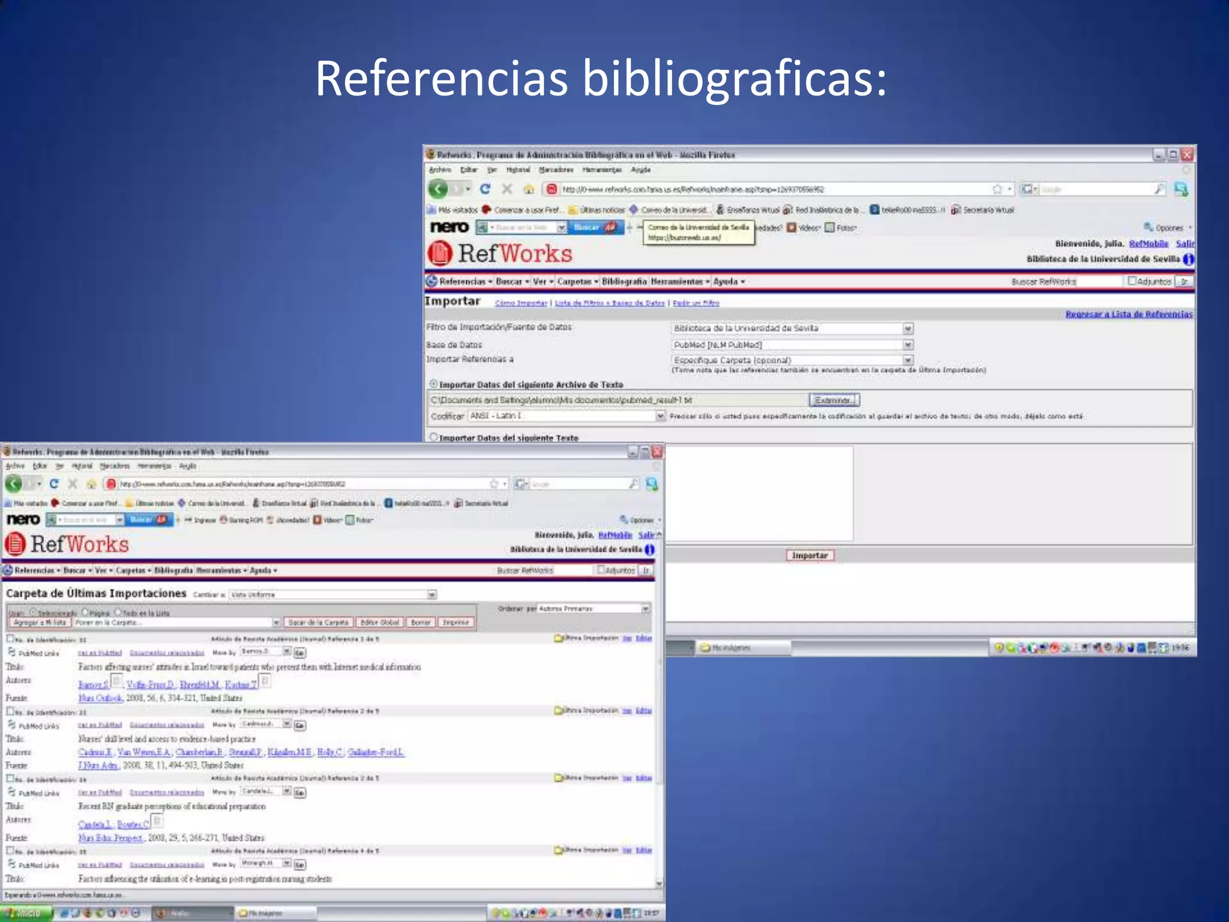Click Buscar RefWorks field in Importar window
Screen dimensions: 1229x922
click(x=1099, y=281)
